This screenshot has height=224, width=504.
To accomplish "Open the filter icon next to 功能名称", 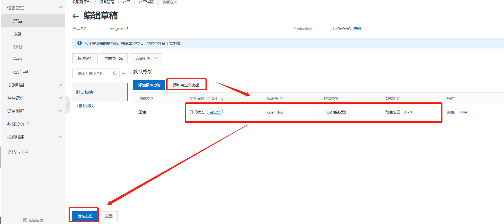I will 223,98.
